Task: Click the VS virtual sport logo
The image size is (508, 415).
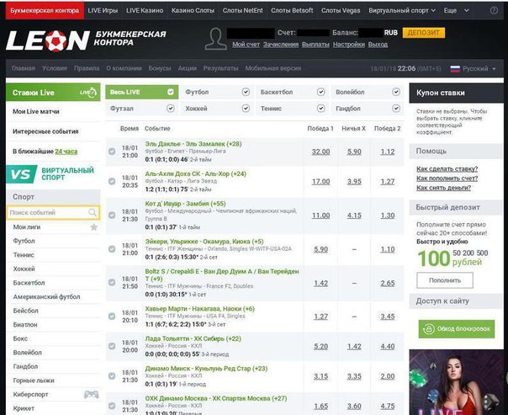Action: coord(22,174)
